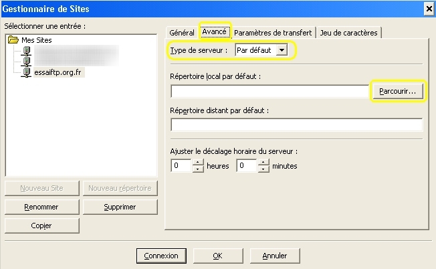Select the essaiftp.org.fr site entry
This screenshot has height=269, width=436.
pos(59,72)
